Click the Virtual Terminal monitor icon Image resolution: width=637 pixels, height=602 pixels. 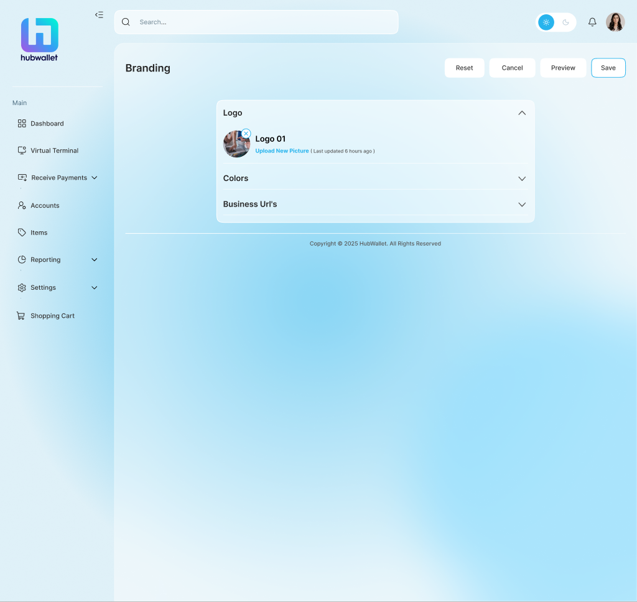(22, 150)
